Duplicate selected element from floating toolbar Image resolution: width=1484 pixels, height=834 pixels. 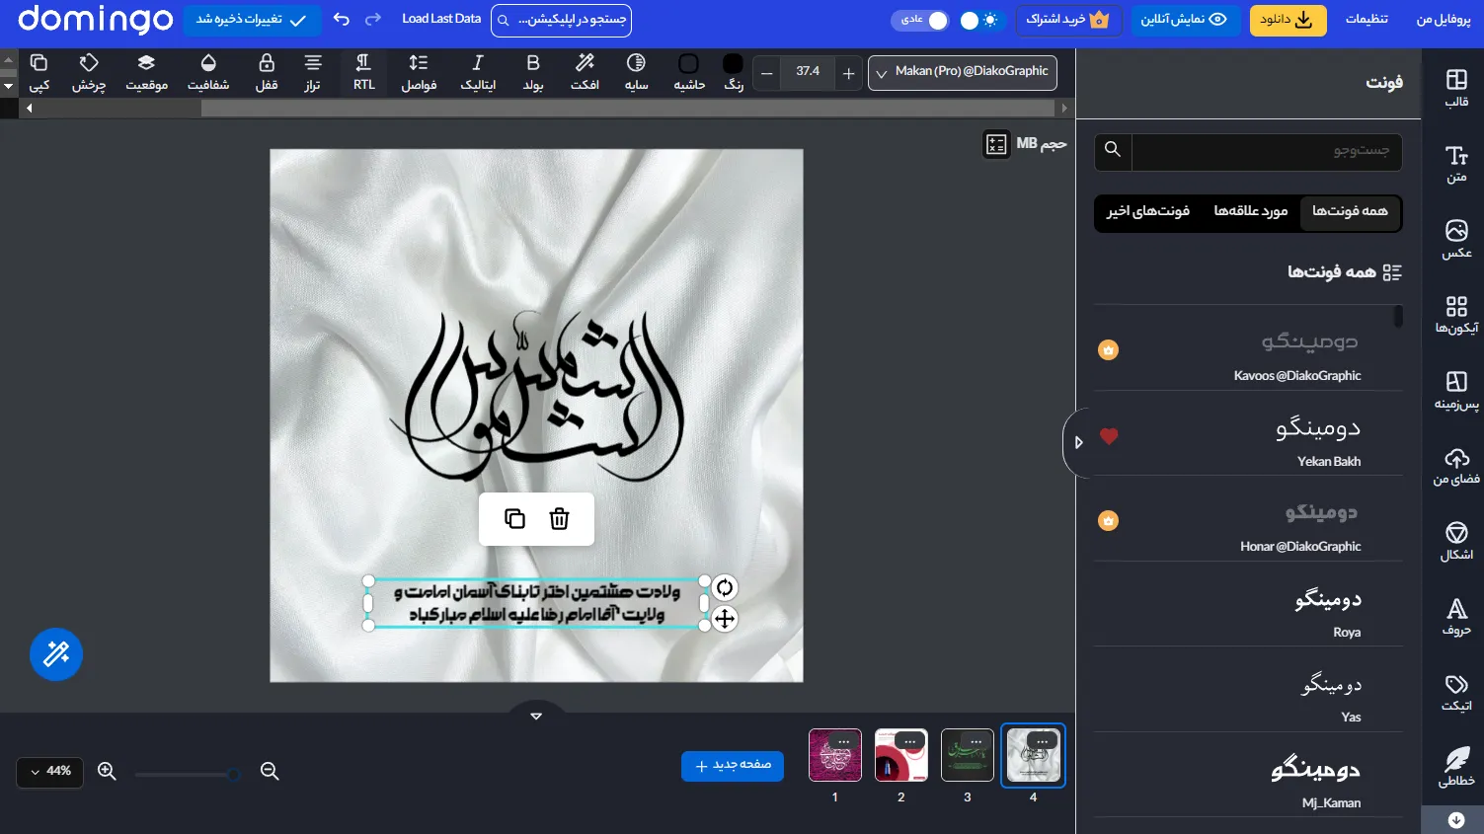pyautogui.click(x=514, y=518)
